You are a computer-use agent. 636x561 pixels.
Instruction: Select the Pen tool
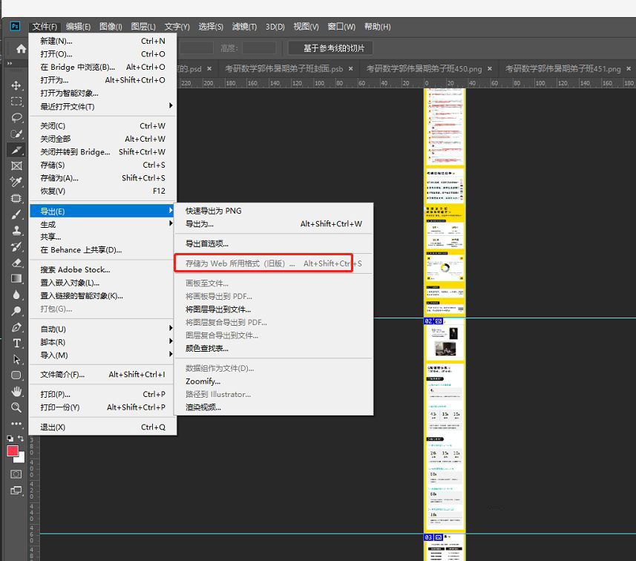coord(16,327)
